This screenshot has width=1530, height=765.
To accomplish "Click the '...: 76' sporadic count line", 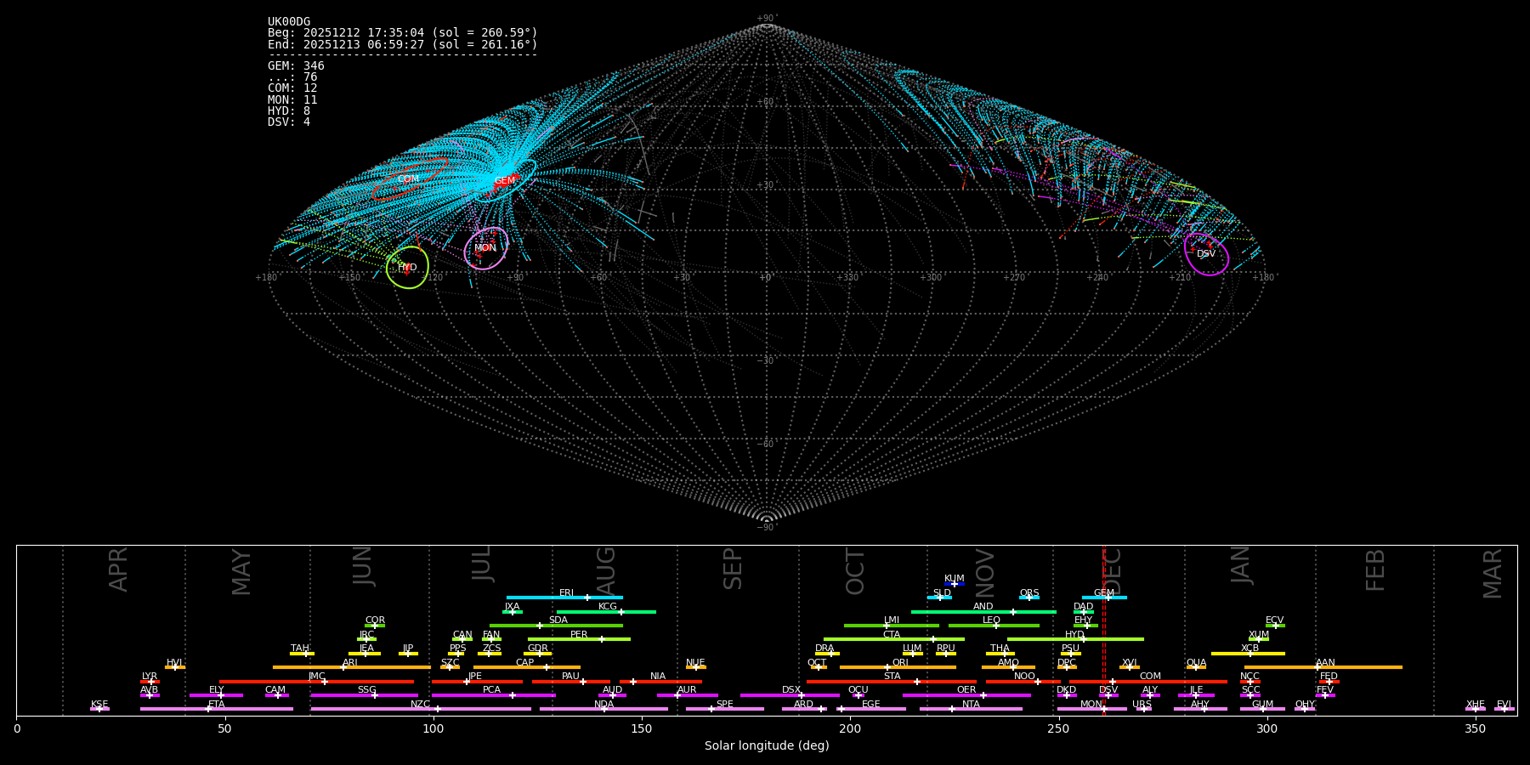I will [292, 77].
